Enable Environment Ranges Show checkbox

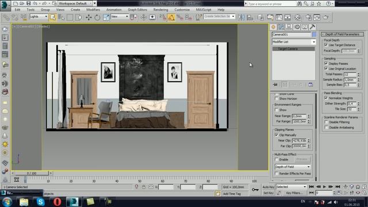277,110
